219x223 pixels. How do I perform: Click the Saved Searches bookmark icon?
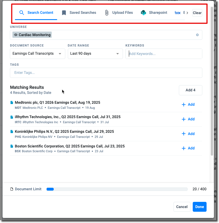point(64,13)
